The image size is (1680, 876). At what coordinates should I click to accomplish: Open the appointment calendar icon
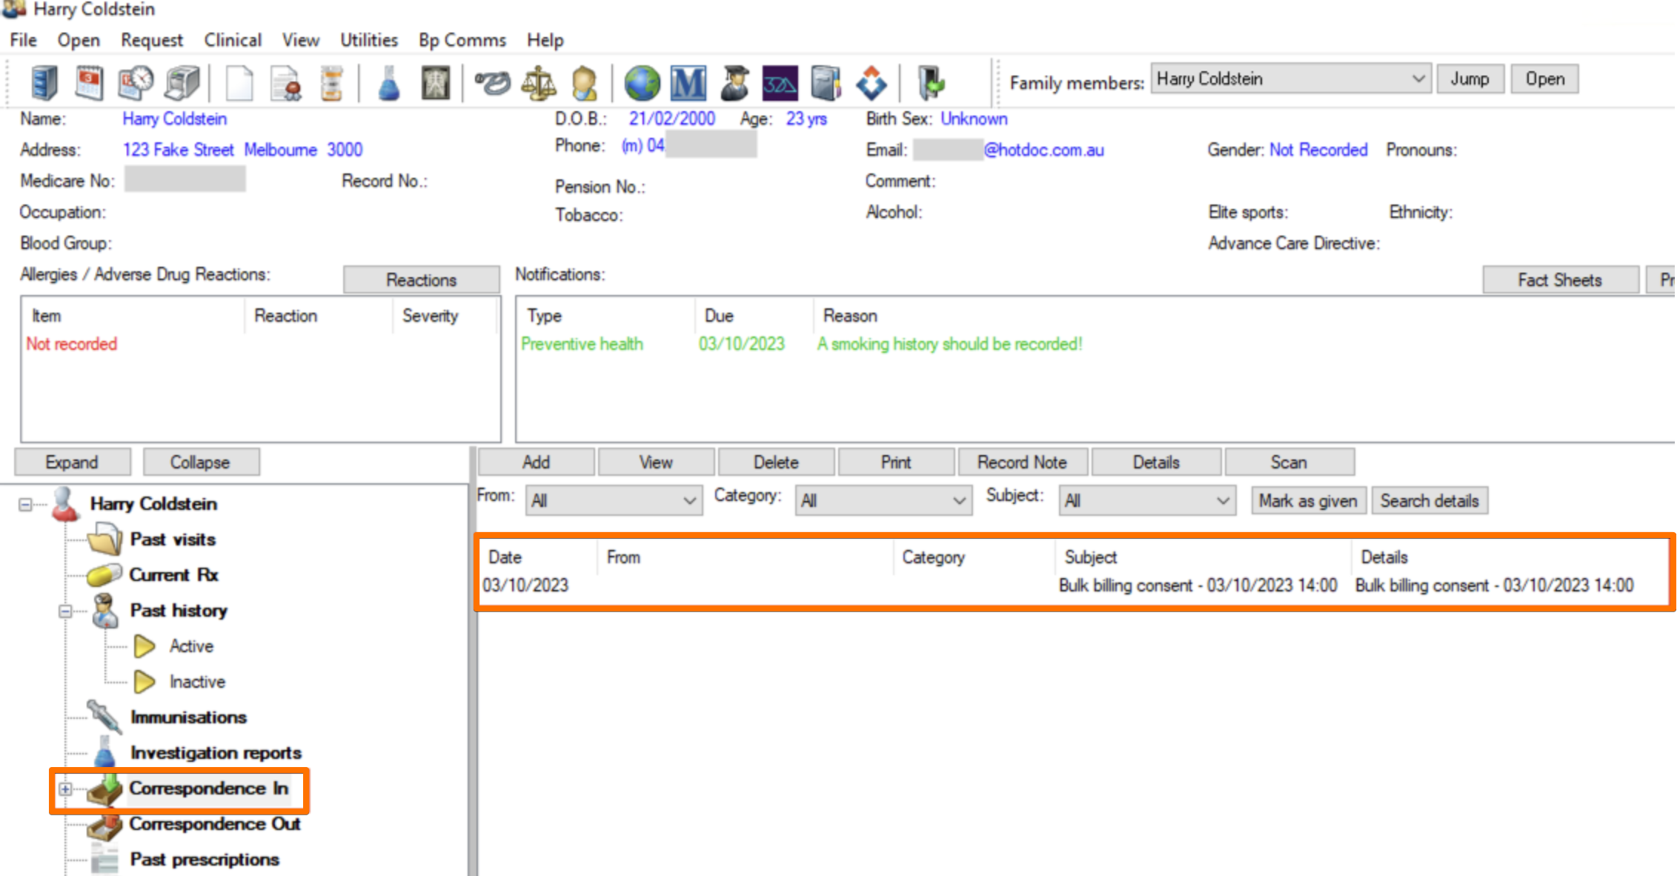[90, 83]
